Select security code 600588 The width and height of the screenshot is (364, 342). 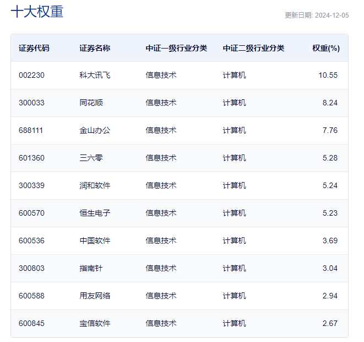pyautogui.click(x=31, y=296)
